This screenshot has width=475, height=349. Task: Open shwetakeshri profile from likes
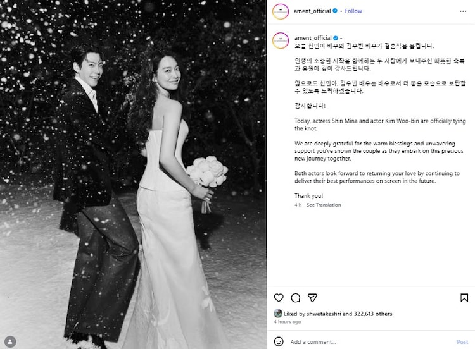pos(324,314)
